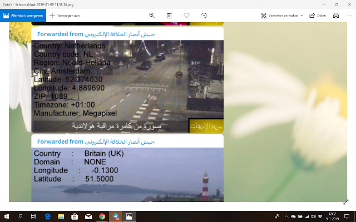Open OneDrive cloud tray icon
The height and width of the screenshot is (222, 356).
[293, 216]
